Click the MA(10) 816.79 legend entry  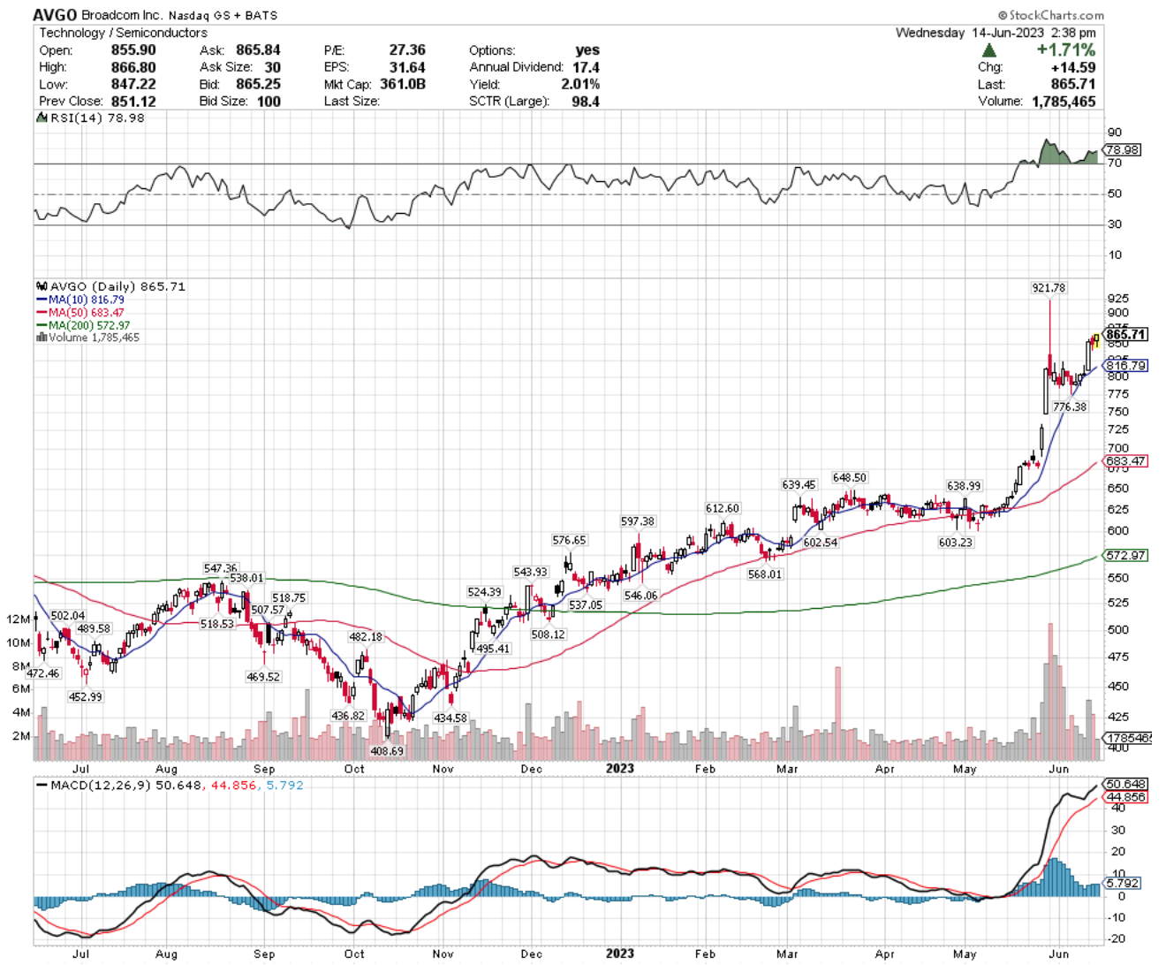86,300
